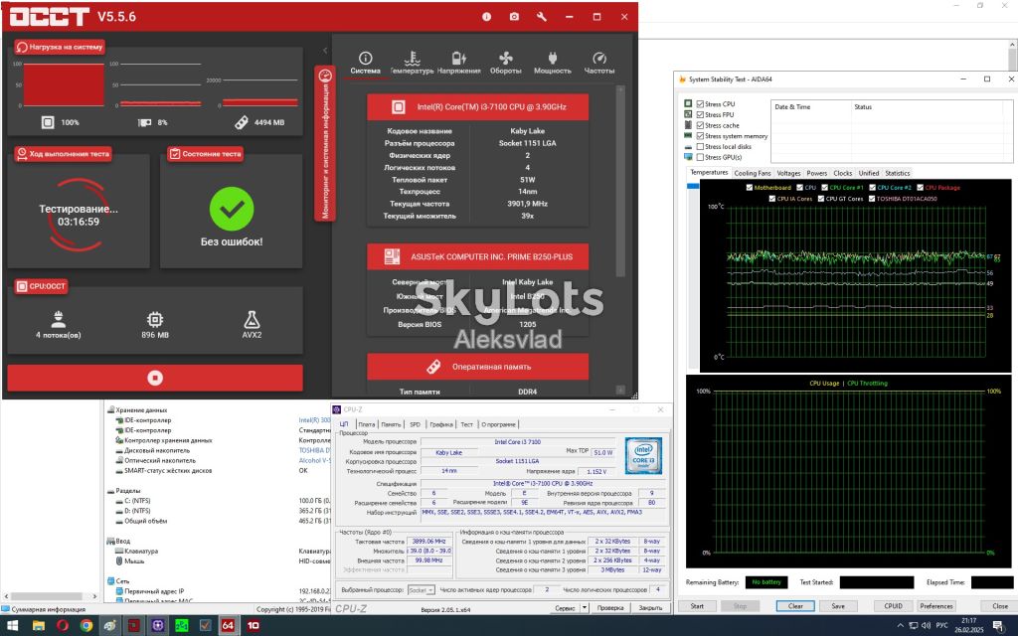
Task: Switch to AIDA64 Voltages tab
Action: pos(788,173)
